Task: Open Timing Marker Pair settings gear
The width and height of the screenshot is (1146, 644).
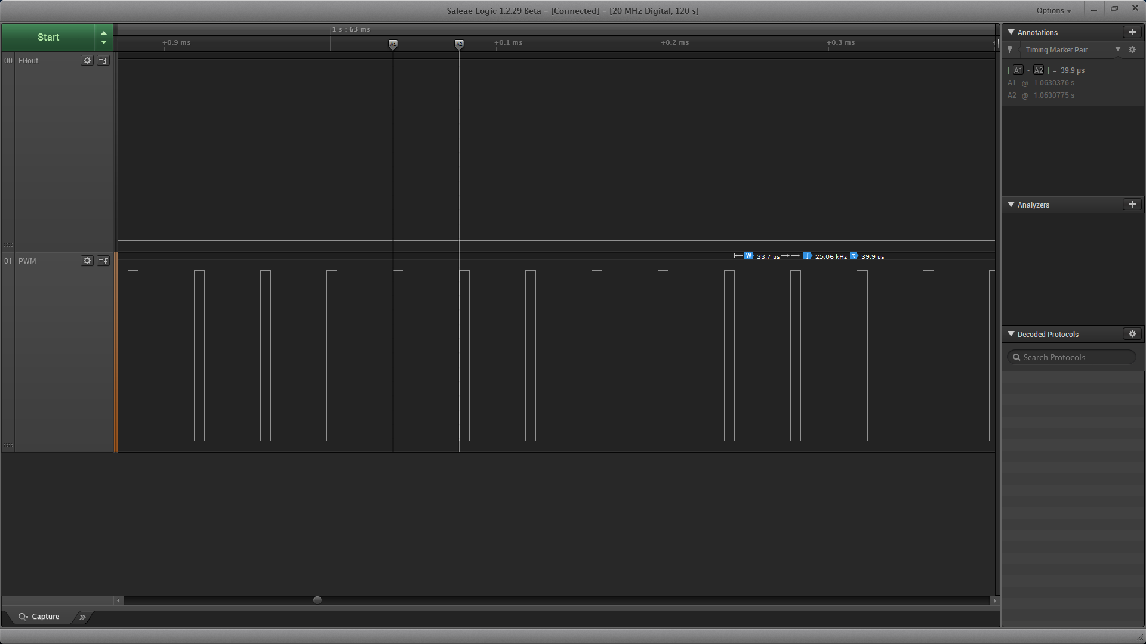Action: pos(1132,50)
